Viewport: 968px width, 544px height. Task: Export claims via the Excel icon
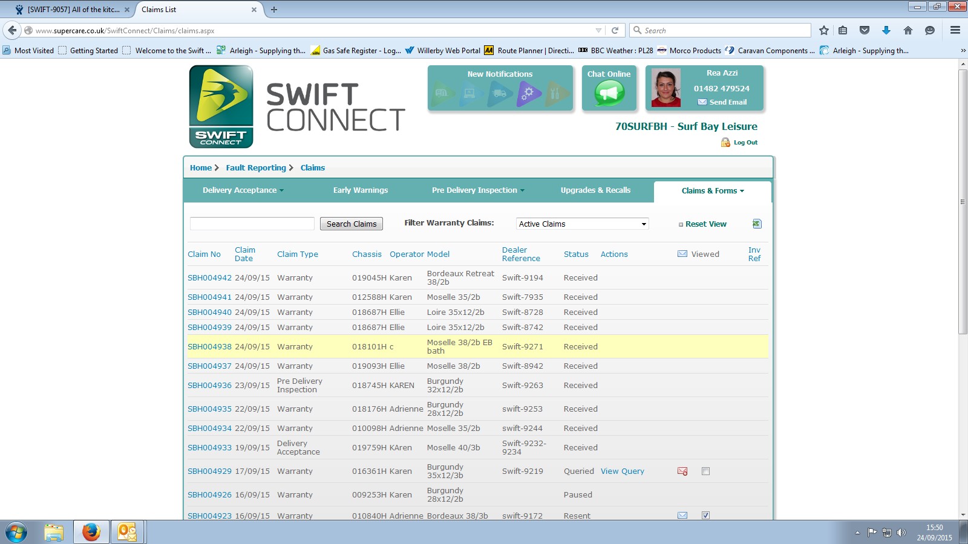coord(756,224)
